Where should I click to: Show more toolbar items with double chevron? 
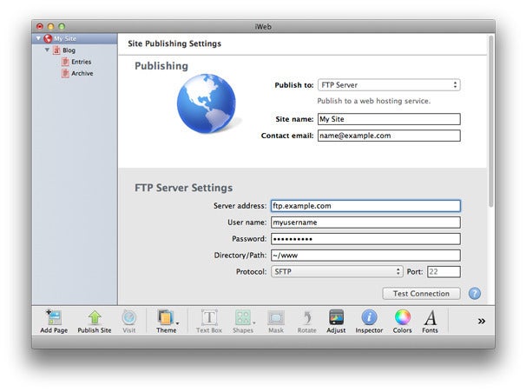click(x=482, y=321)
